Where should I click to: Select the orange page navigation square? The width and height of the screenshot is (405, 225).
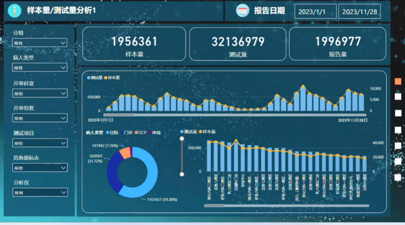(x=398, y=81)
